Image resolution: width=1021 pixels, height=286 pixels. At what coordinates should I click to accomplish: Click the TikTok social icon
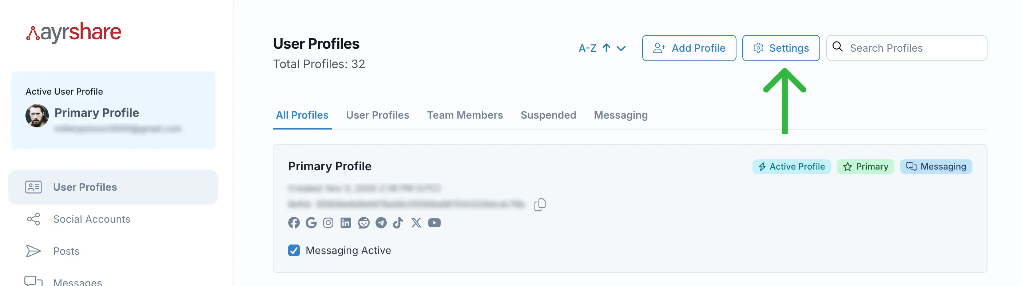pyautogui.click(x=398, y=223)
